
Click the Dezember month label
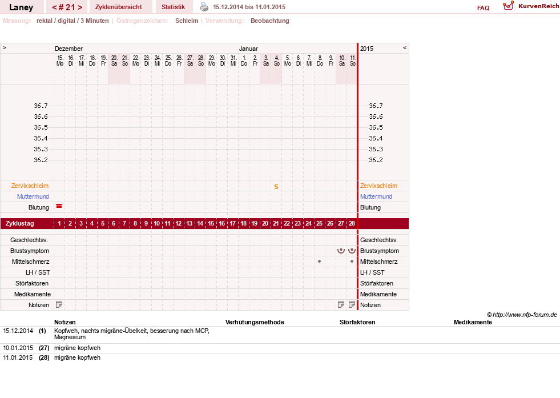(69, 49)
